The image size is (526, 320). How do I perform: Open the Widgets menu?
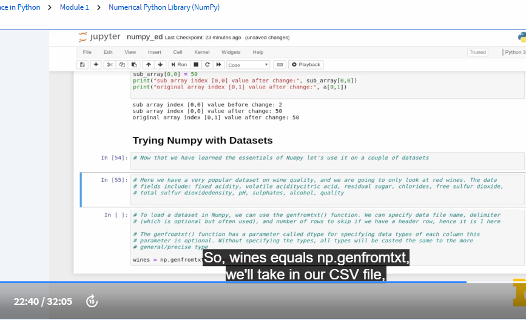point(231,52)
